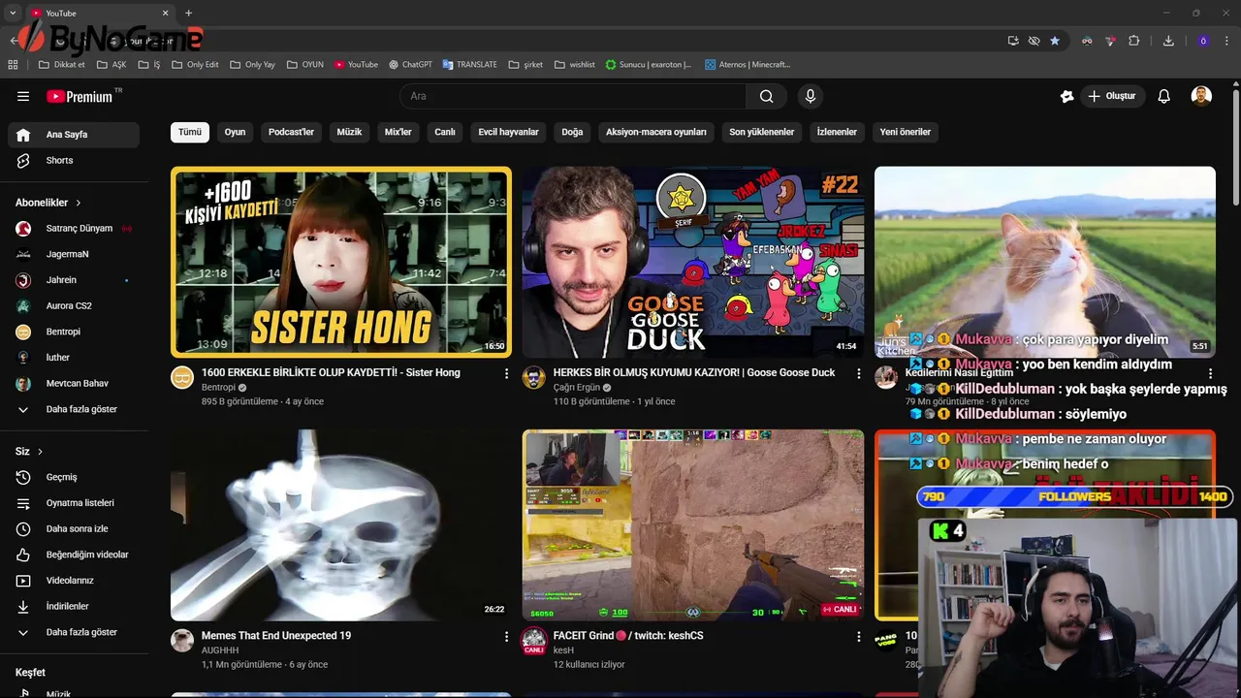Open the Only Edit bookmark folder
This screenshot has height=698, width=1241.
195,65
